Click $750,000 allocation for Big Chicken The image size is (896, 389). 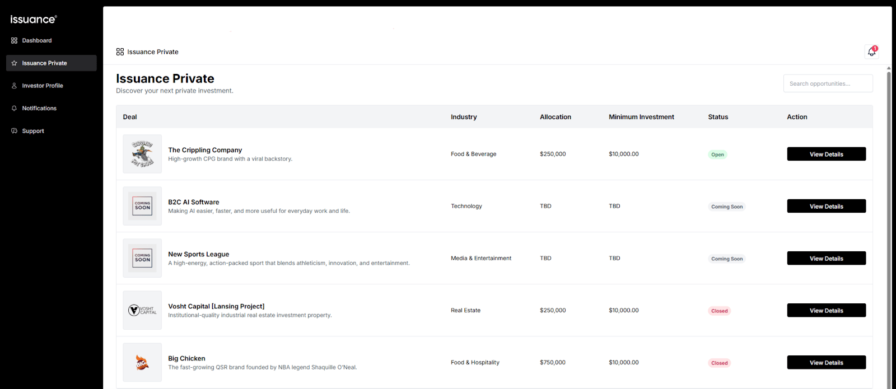553,362
